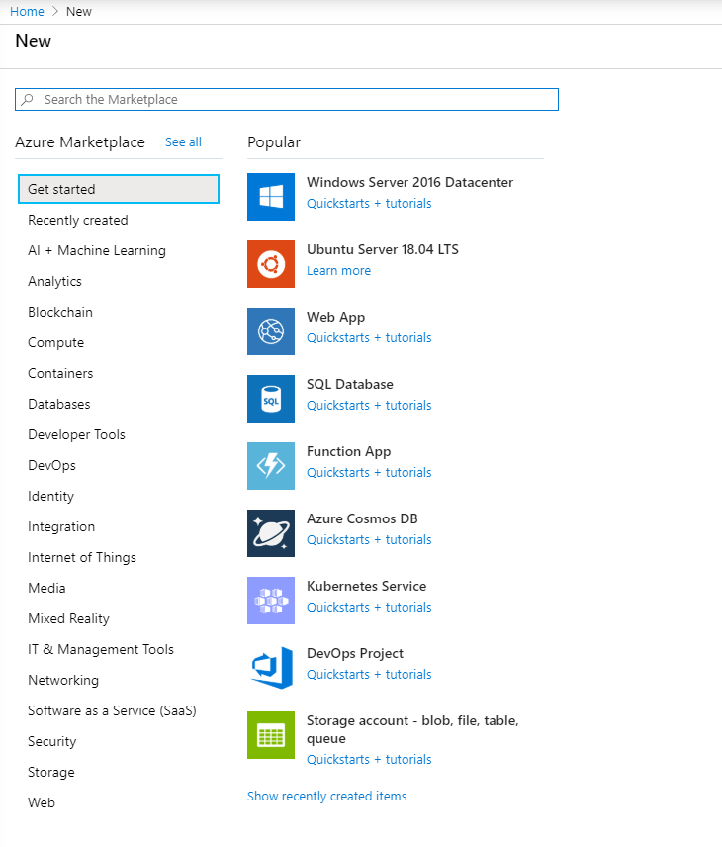Click the DevOps Project icon
Screen dimensions: 722x847
click(271, 668)
